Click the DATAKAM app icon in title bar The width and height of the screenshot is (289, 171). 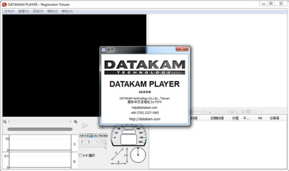tap(4, 4)
